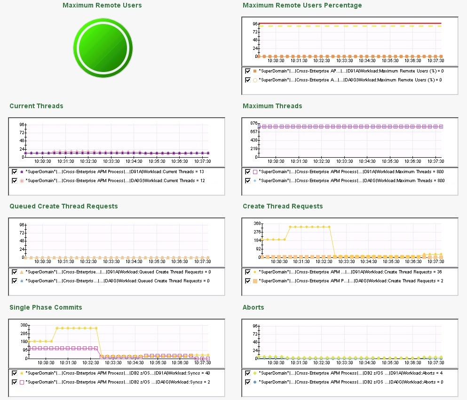Select the Create Thread Requests heading
467x400 pixels.
point(283,206)
